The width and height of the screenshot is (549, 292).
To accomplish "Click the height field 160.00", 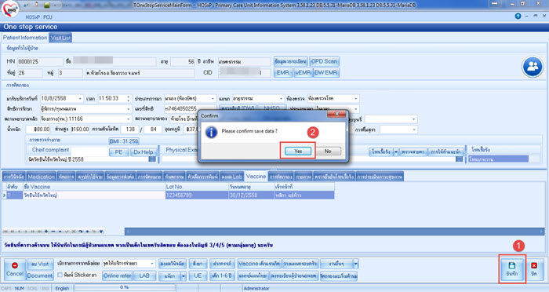I will [x=81, y=130].
